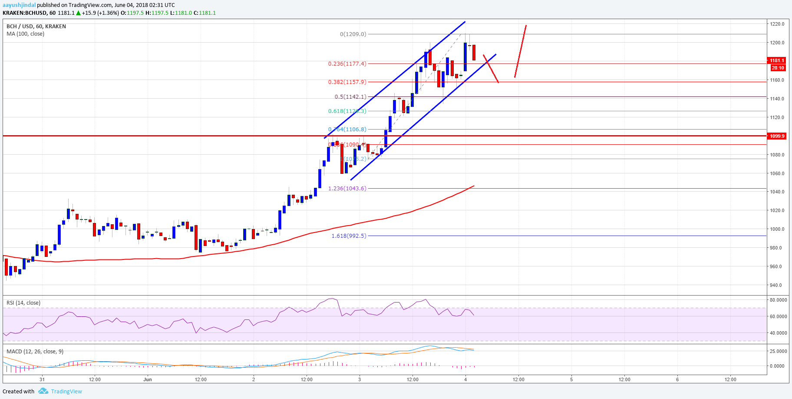This screenshot has width=792, height=399.
Task: Select Fibonacci label 0.236(1177.4)
Action: [x=347, y=63]
